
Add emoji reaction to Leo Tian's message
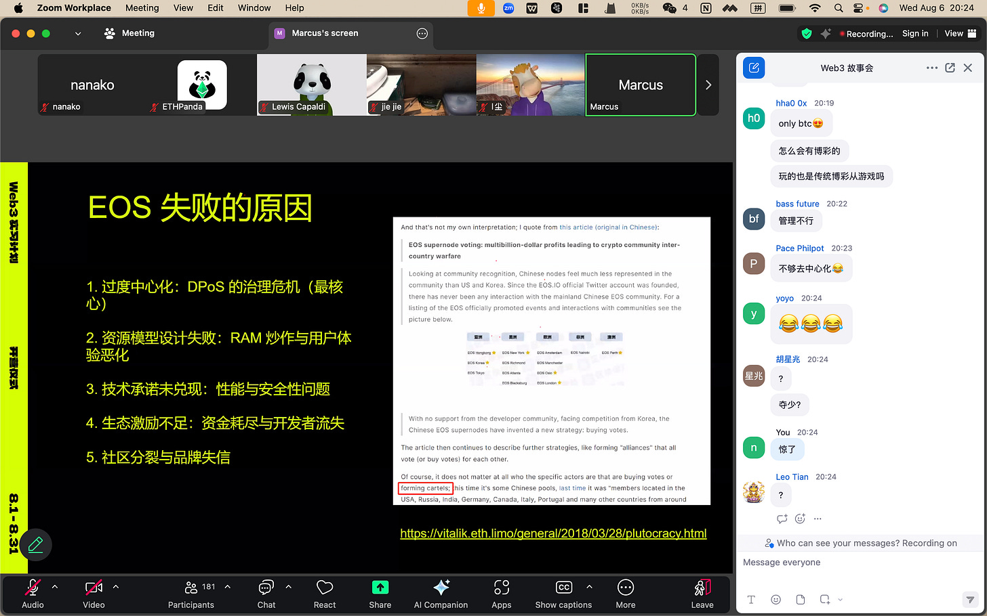(800, 519)
